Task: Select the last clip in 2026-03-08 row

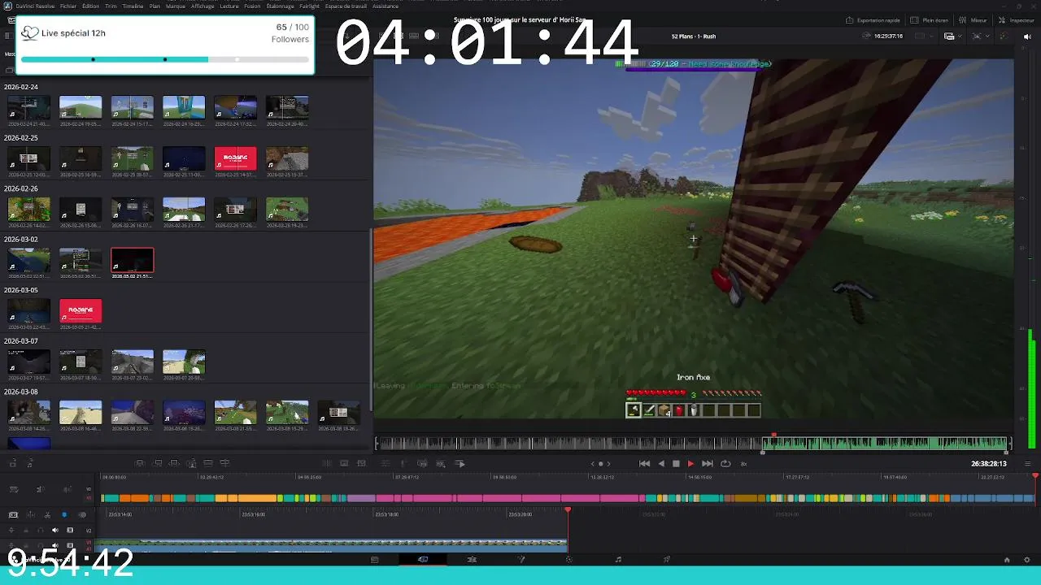Action: click(338, 414)
